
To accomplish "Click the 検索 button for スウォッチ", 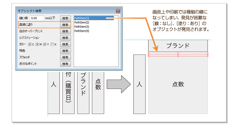I will click(x=65, y=57).
